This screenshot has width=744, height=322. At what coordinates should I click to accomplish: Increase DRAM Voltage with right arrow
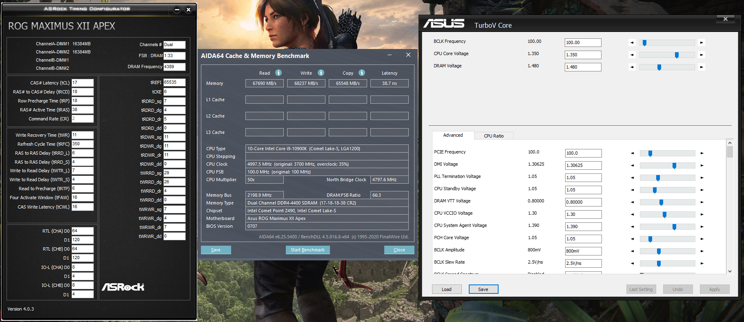pos(702,67)
